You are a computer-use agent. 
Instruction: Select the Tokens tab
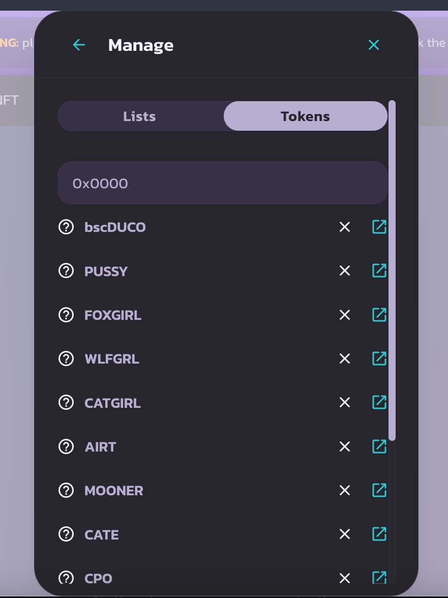[306, 116]
